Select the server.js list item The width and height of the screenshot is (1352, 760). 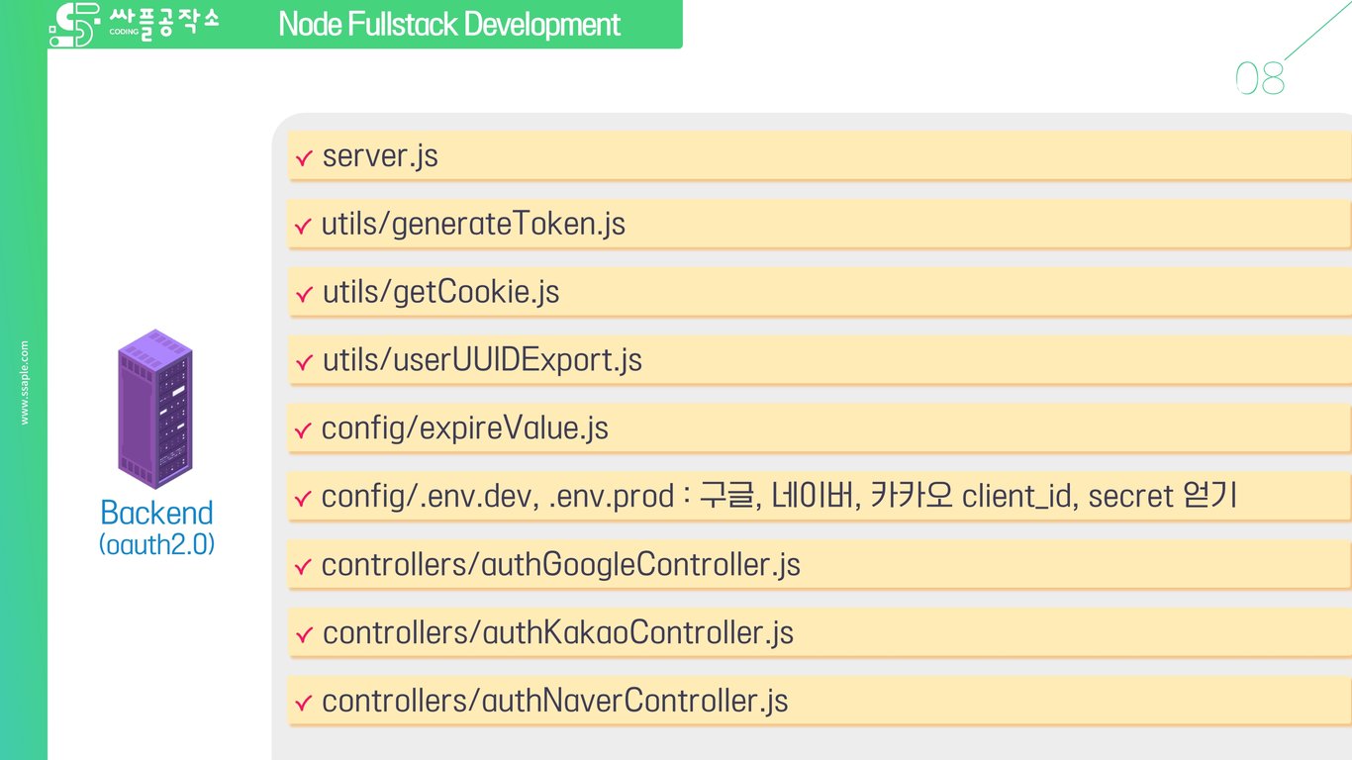(x=380, y=156)
